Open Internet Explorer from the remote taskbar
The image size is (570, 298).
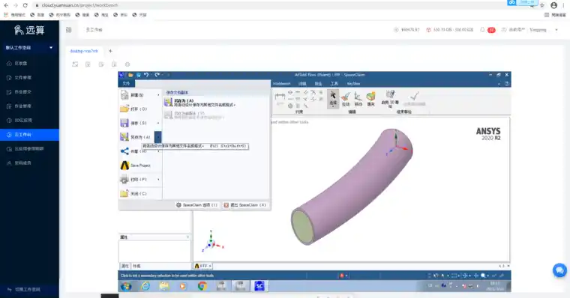tap(145, 286)
